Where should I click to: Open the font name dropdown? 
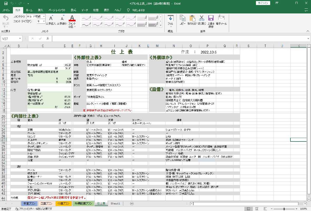(x=44, y=17)
